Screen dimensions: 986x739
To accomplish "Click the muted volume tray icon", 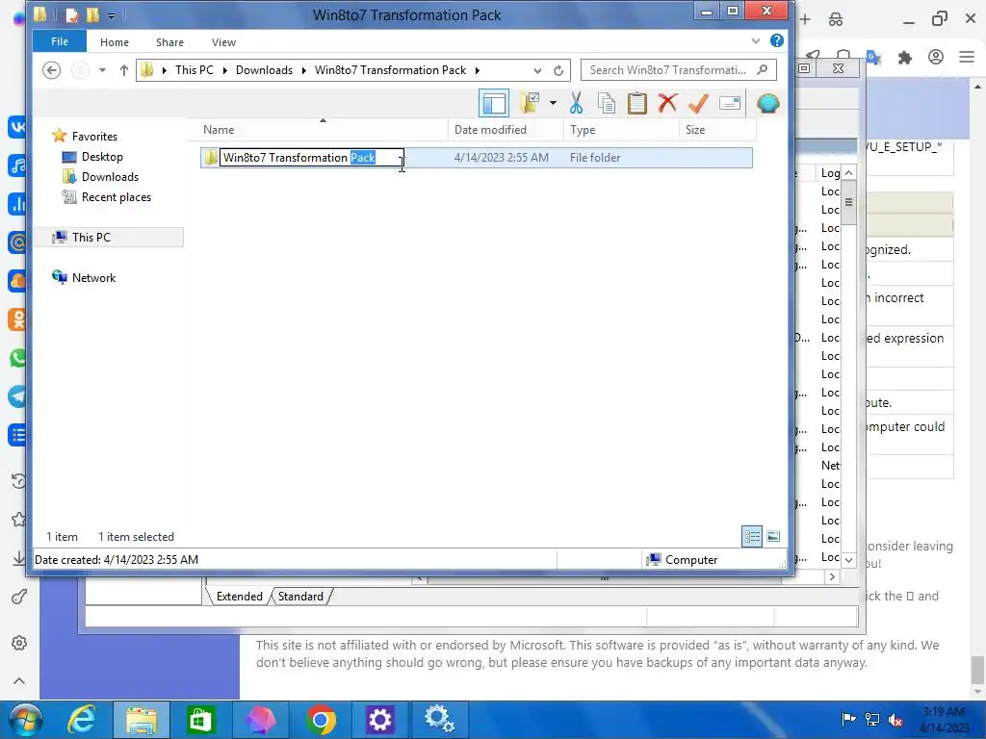I will 895,720.
